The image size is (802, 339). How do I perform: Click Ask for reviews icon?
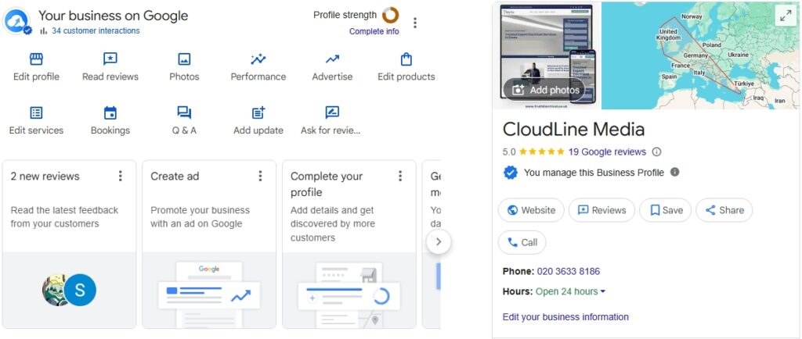click(332, 112)
